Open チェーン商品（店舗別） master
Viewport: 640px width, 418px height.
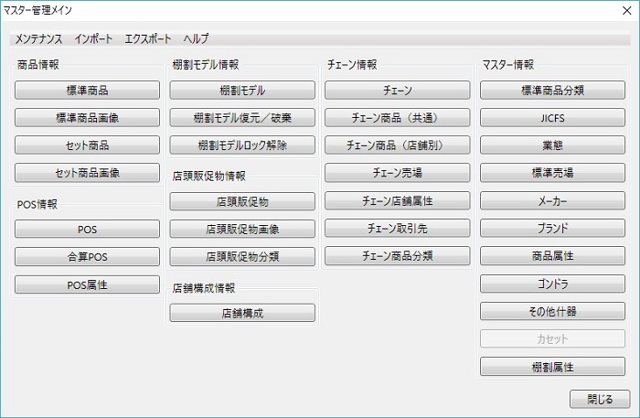[397, 145]
